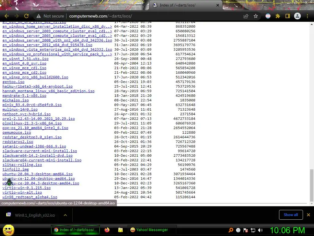
Task: Click the magnifier tray icon
Action: 231,230
